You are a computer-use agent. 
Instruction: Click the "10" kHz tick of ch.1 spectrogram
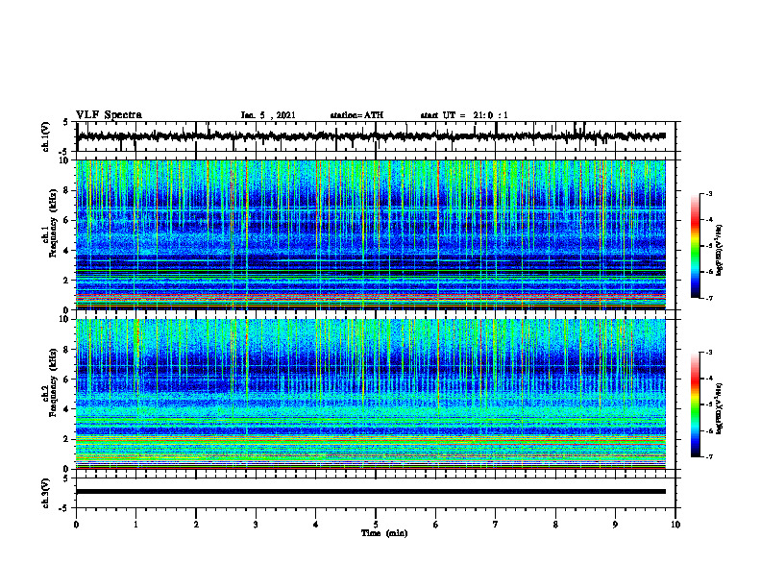pyautogui.click(x=64, y=160)
